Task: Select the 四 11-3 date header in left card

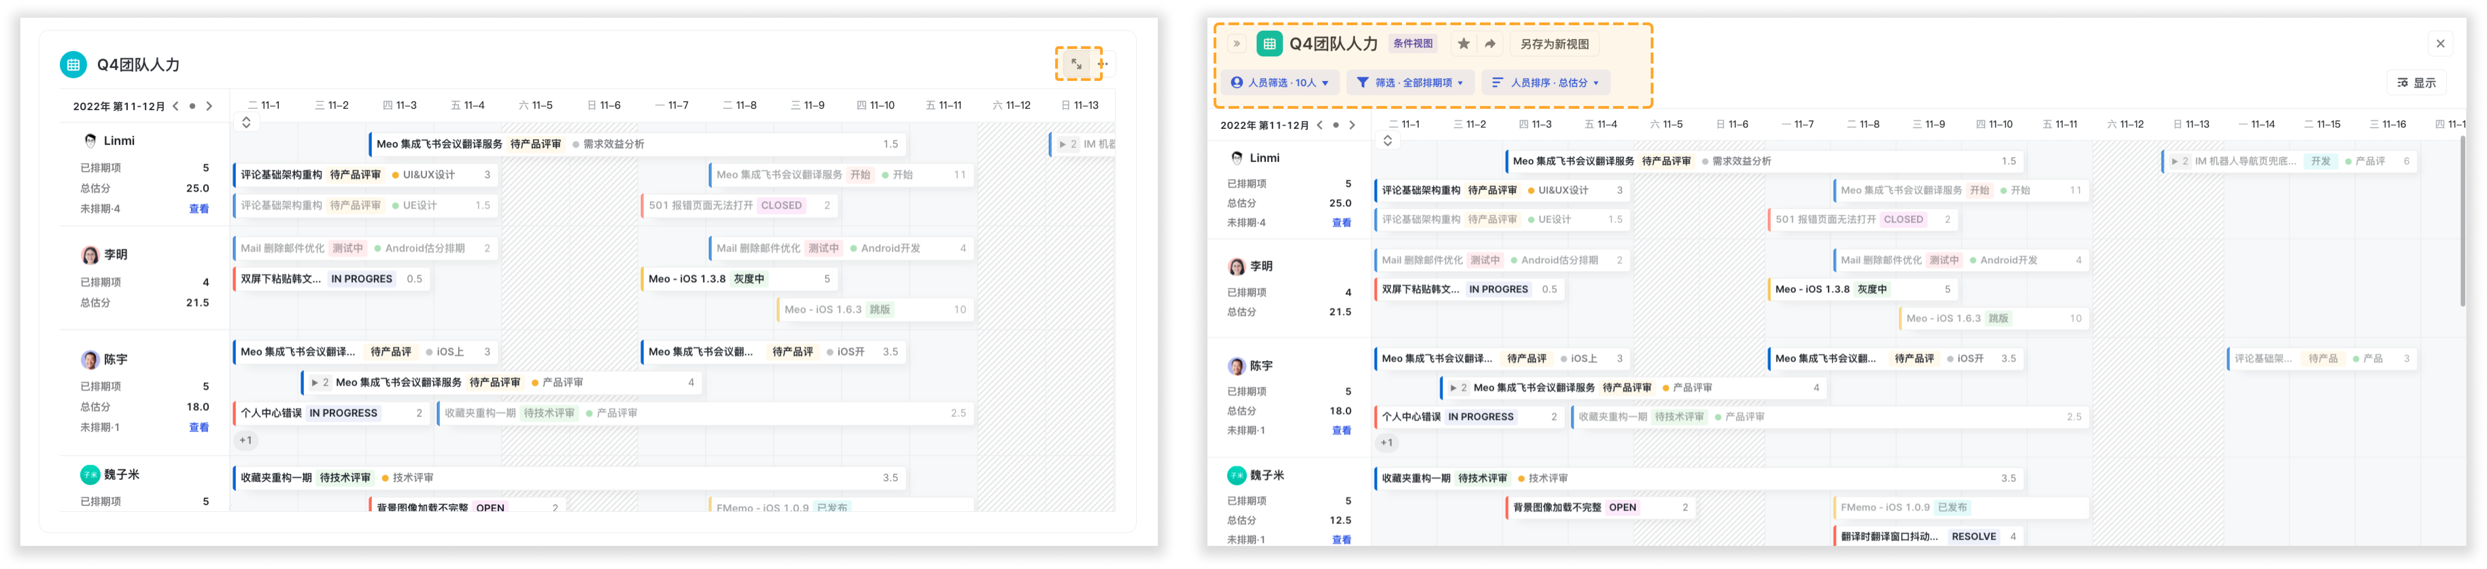Action: 400,105
